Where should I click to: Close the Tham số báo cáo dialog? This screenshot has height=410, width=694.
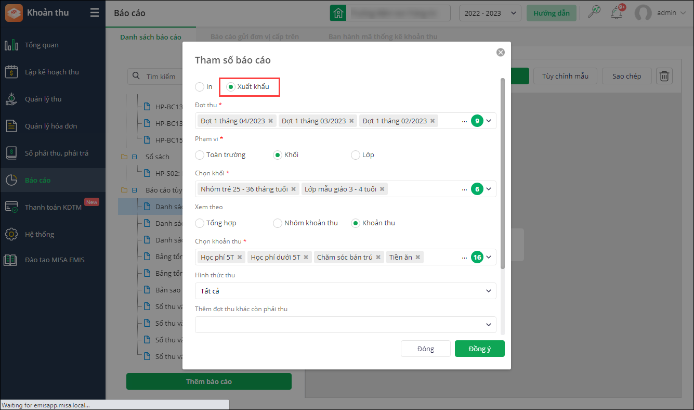point(501,52)
